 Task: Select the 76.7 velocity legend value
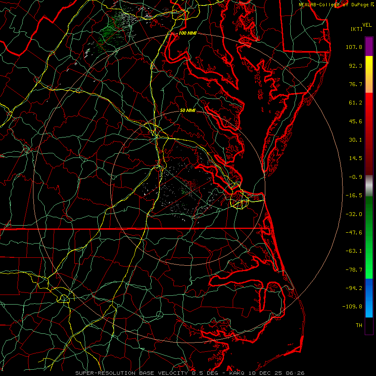(x=356, y=84)
